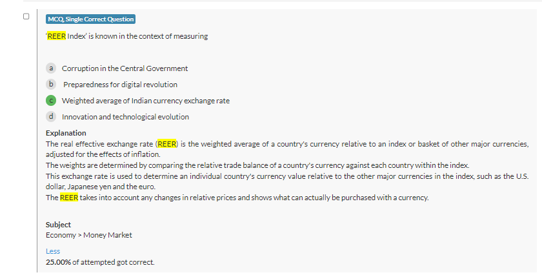Pick 'Weighted average of Indian currency exchange rate'
This screenshot has width=542, height=277.
pos(145,101)
